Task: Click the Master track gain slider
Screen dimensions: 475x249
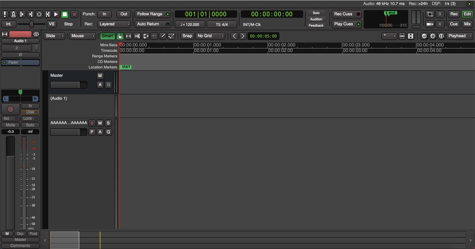Action: pos(68,85)
